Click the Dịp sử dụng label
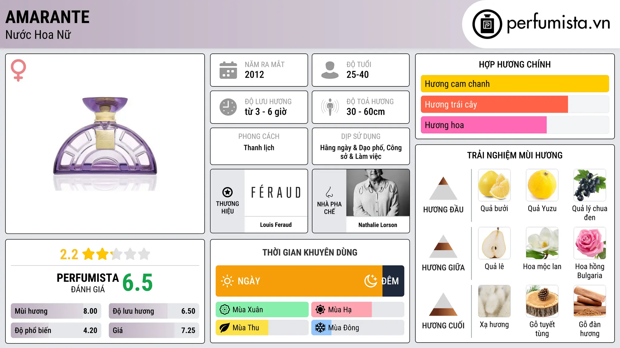Image resolution: width=620 pixels, height=348 pixels. [x=361, y=137]
